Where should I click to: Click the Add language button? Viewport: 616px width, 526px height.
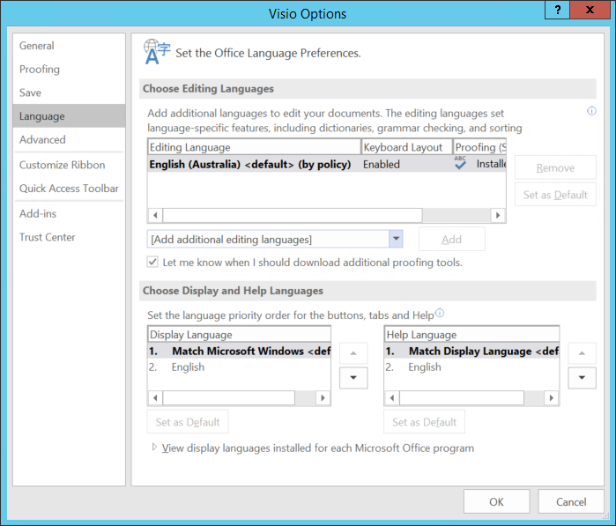[x=452, y=239]
